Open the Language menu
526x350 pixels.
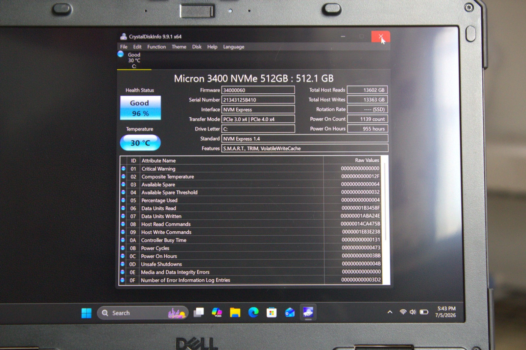point(233,47)
